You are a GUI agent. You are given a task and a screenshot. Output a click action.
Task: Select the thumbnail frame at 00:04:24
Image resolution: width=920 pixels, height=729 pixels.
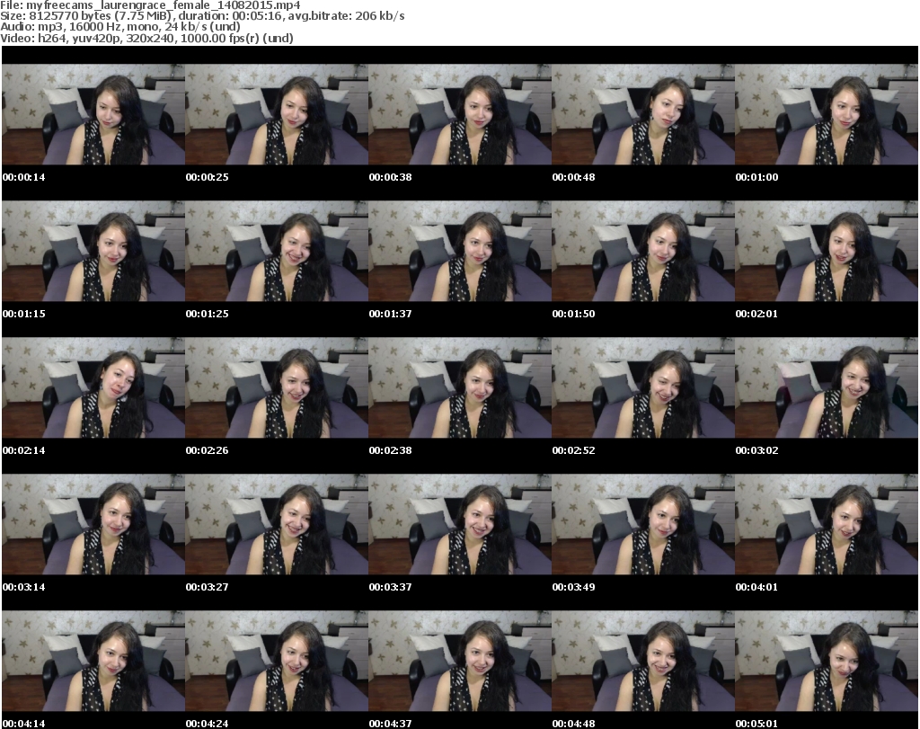(277, 662)
